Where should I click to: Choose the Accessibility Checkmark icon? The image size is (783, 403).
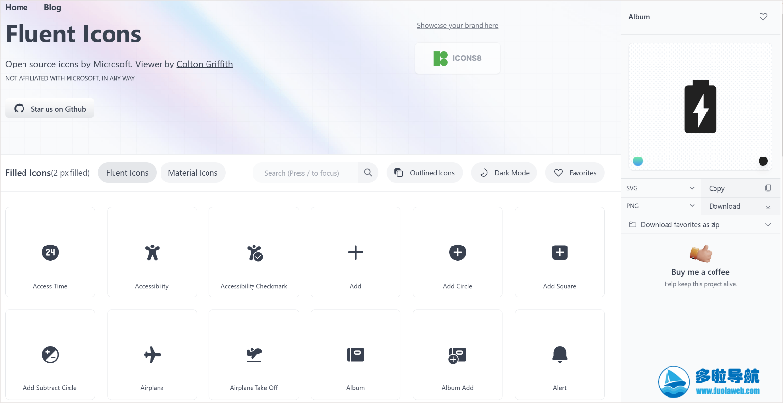click(x=254, y=253)
